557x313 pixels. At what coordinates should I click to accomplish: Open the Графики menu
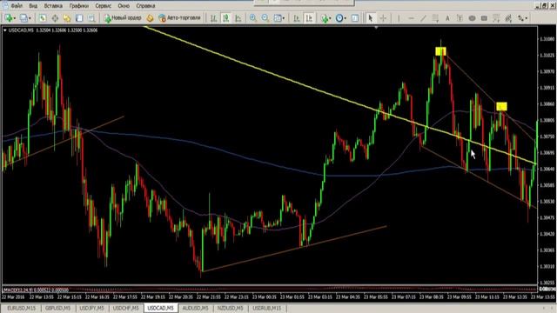pos(79,6)
